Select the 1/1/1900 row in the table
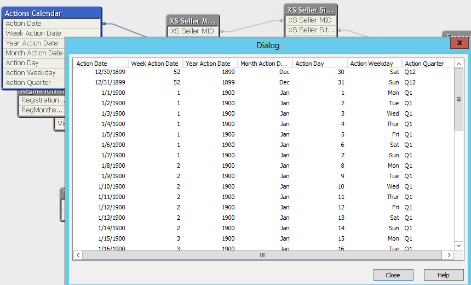Screen dimensions: 471x285 point(113,93)
